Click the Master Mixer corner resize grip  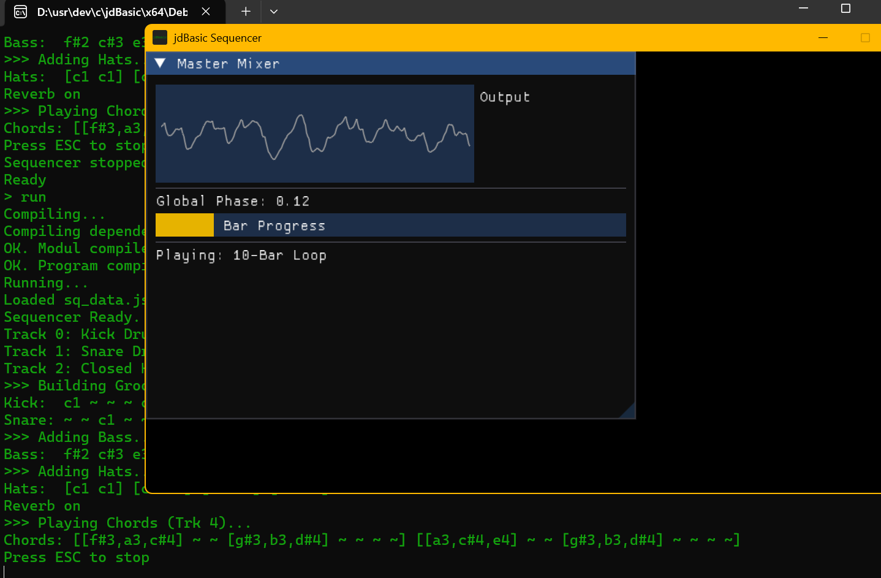(x=629, y=412)
